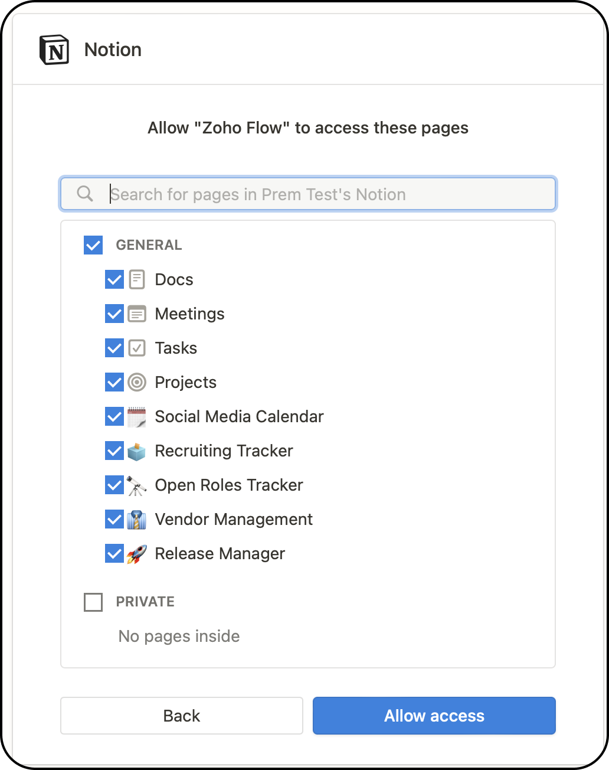The width and height of the screenshot is (609, 770).
Task: Select the Open Roles Tracker label
Action: [229, 485]
